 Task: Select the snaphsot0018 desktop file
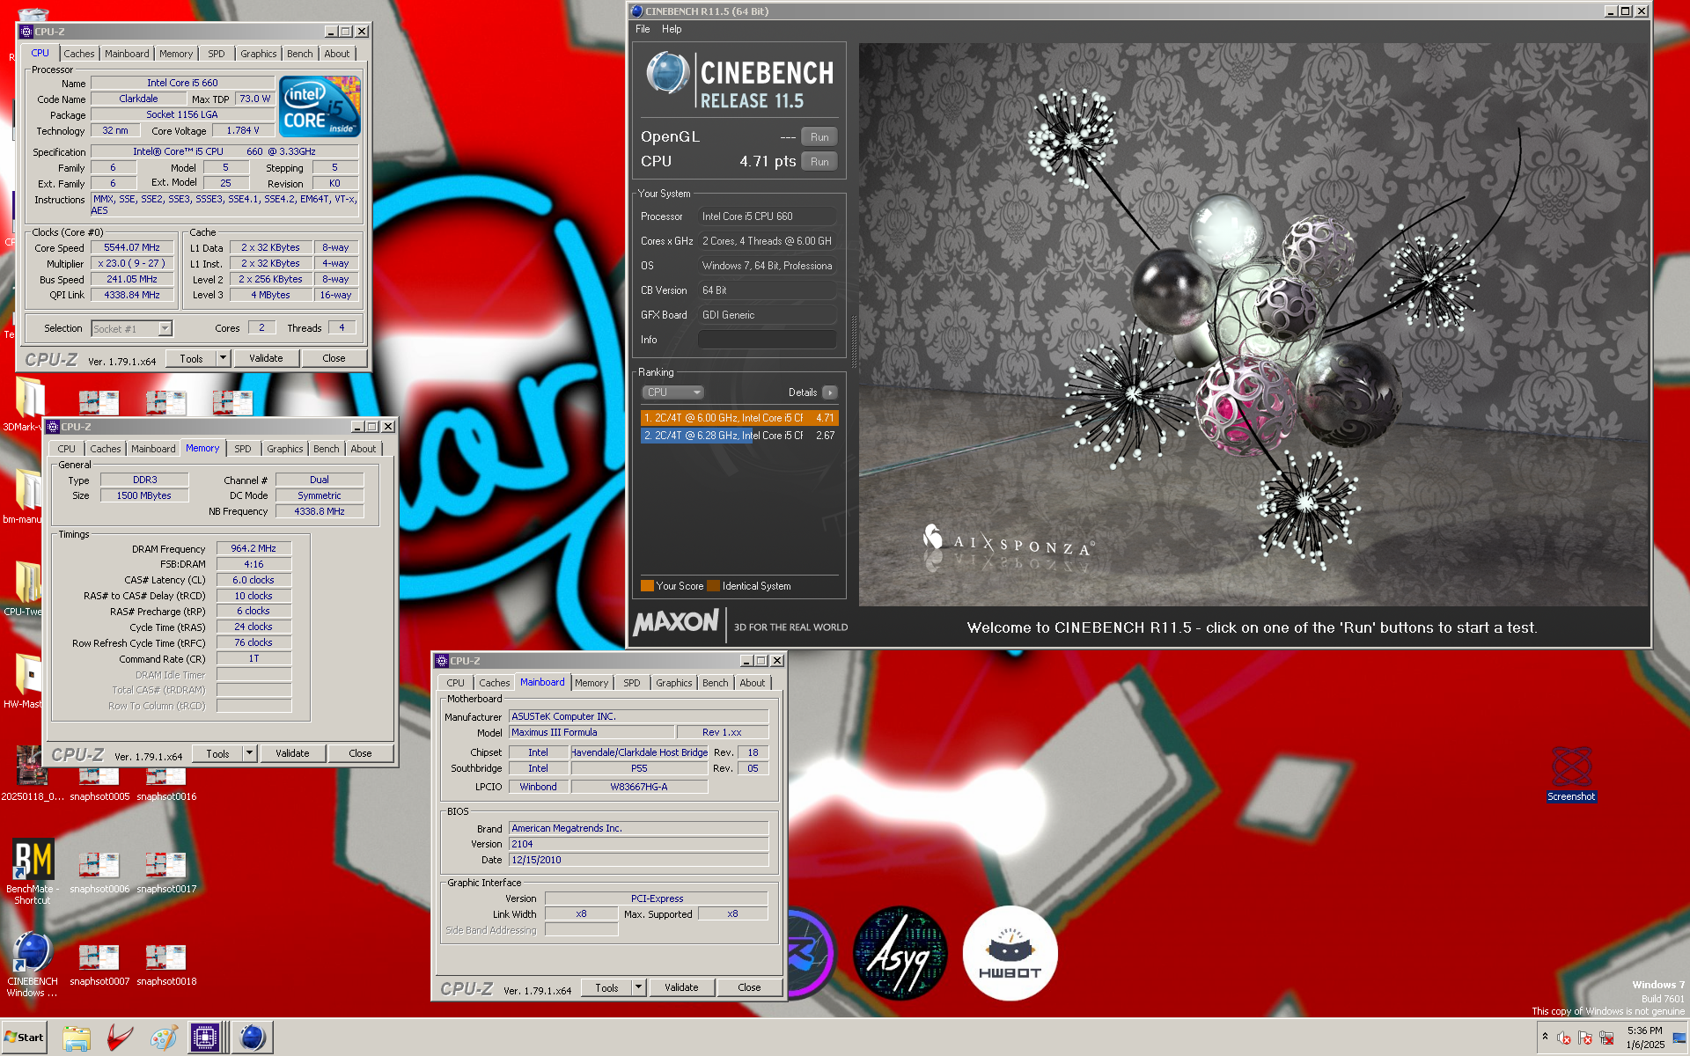(166, 964)
